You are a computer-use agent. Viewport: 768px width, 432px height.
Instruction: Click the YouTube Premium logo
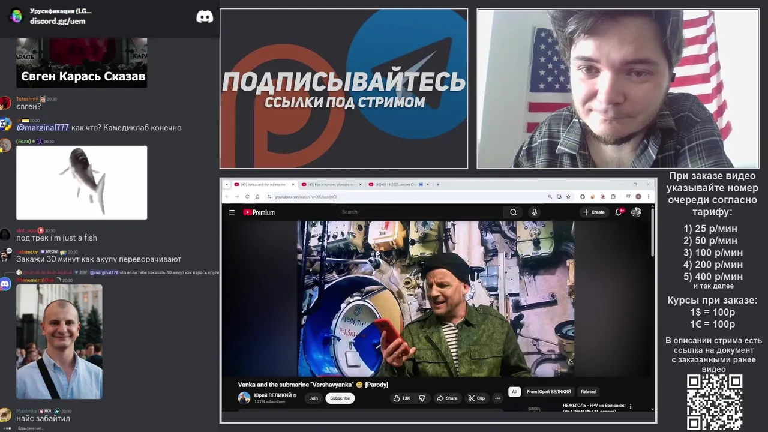coord(259,212)
